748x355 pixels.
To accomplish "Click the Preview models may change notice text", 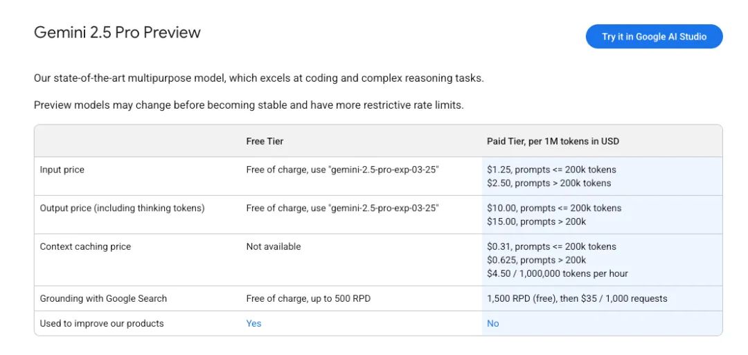I will coord(249,105).
